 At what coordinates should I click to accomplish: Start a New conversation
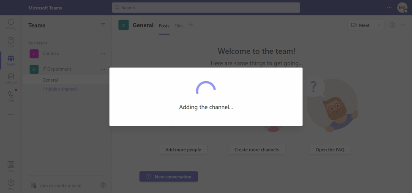(x=169, y=176)
